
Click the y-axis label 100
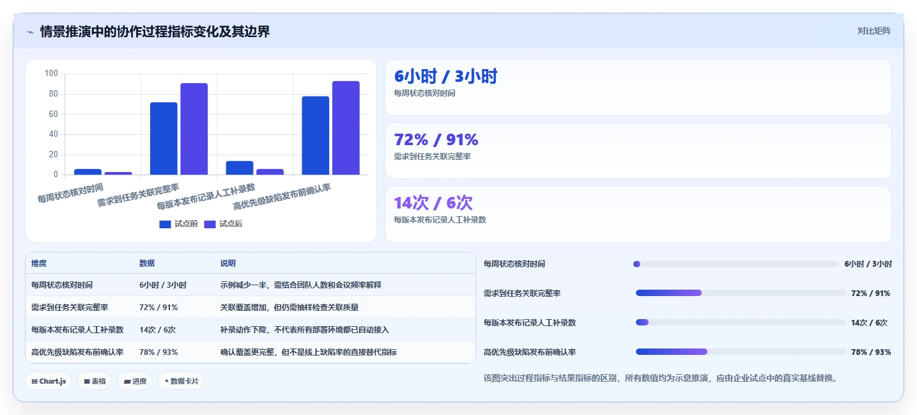[51, 74]
